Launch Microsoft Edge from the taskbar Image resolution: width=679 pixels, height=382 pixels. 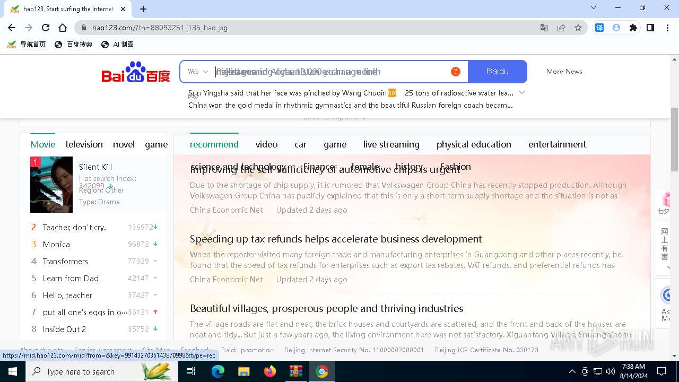(218, 371)
